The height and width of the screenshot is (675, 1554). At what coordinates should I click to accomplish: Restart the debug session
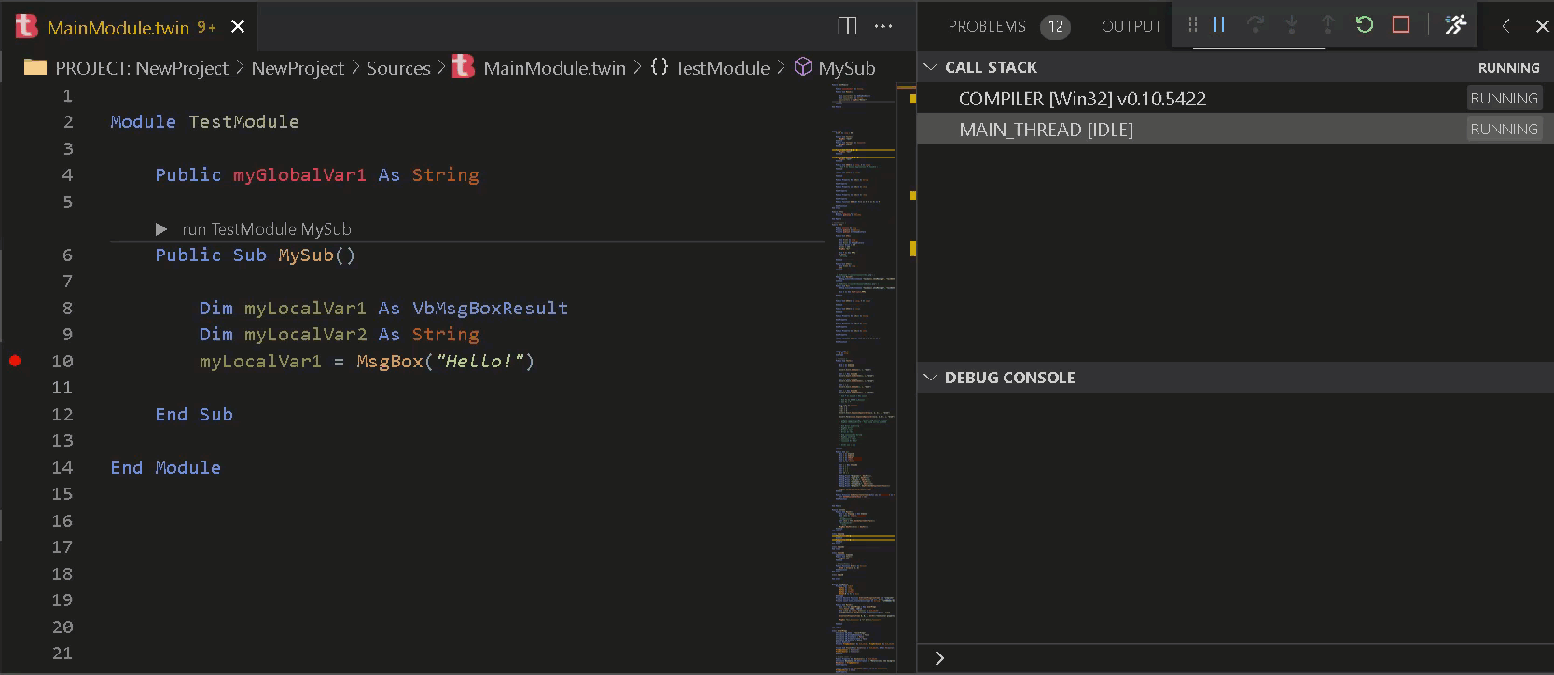[x=1365, y=25]
